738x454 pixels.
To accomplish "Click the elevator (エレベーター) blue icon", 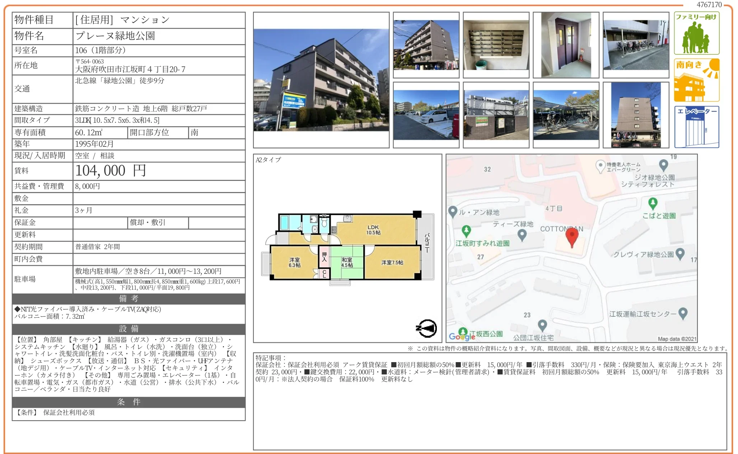I will 696,127.
